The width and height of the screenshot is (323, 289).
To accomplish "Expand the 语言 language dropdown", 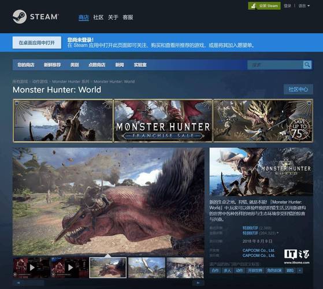I will coord(304,6).
